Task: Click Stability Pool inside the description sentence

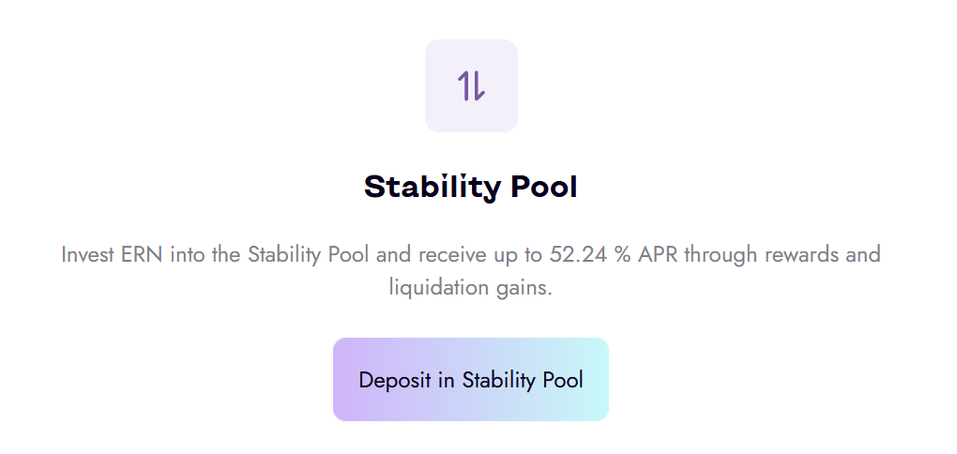Action: click(x=307, y=255)
